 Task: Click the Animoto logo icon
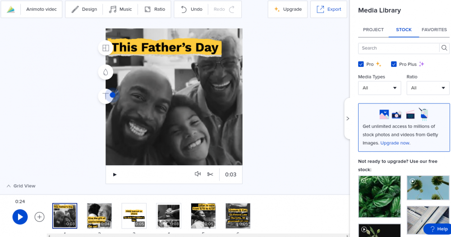click(x=11, y=9)
